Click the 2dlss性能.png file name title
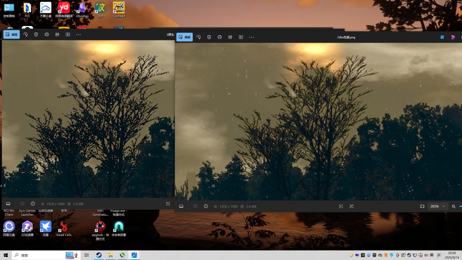The image size is (462, 260). pos(346,37)
